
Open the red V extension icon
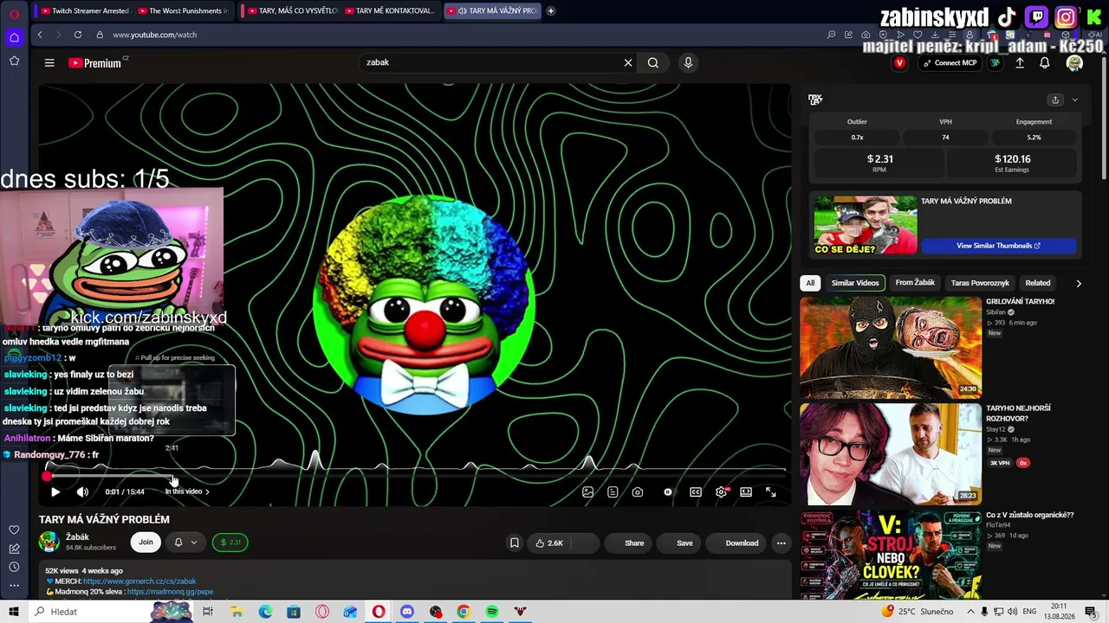coord(899,62)
